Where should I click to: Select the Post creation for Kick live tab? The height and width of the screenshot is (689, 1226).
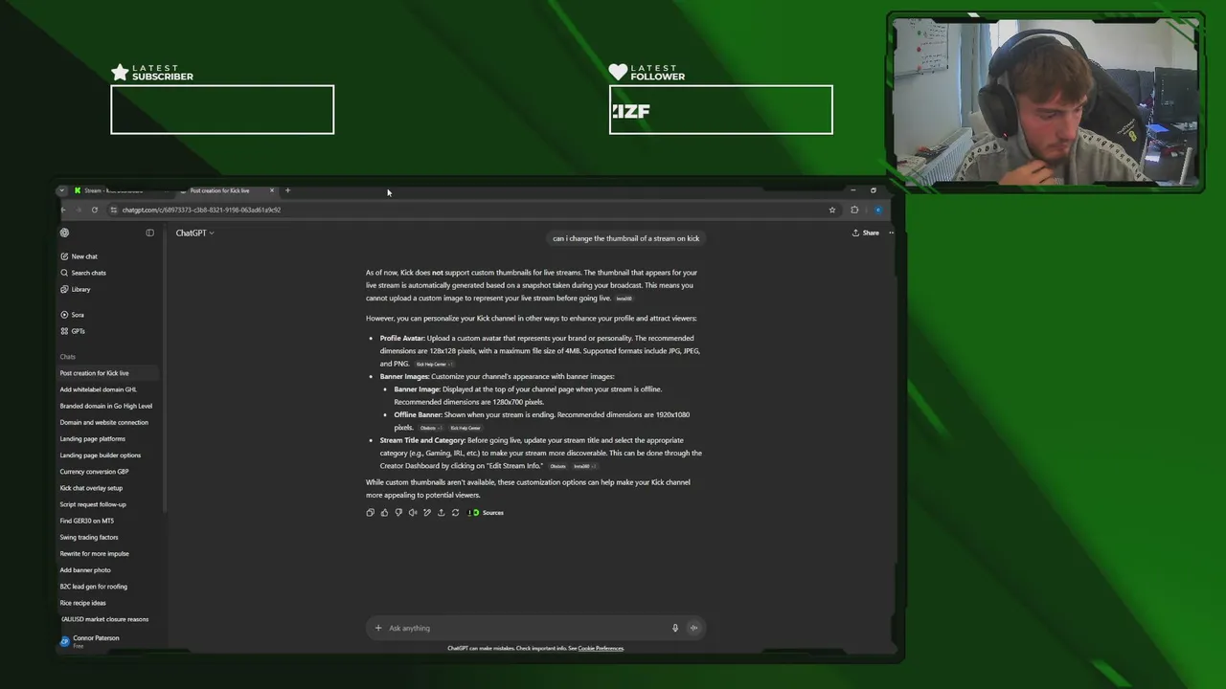(x=219, y=190)
